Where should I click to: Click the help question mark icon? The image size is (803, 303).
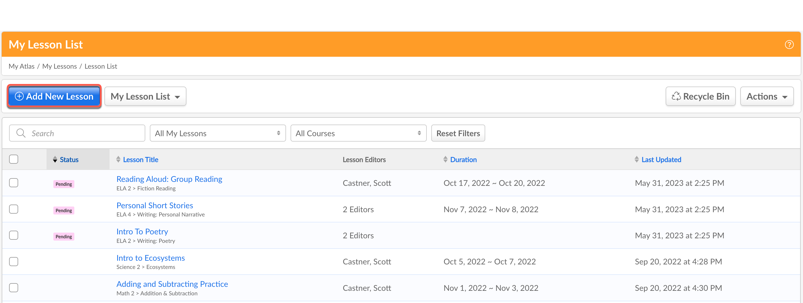coord(789,45)
